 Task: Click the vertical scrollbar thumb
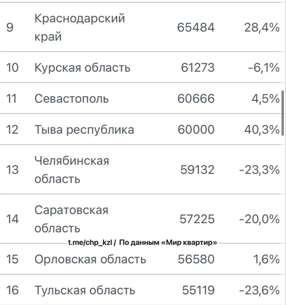click(283, 114)
